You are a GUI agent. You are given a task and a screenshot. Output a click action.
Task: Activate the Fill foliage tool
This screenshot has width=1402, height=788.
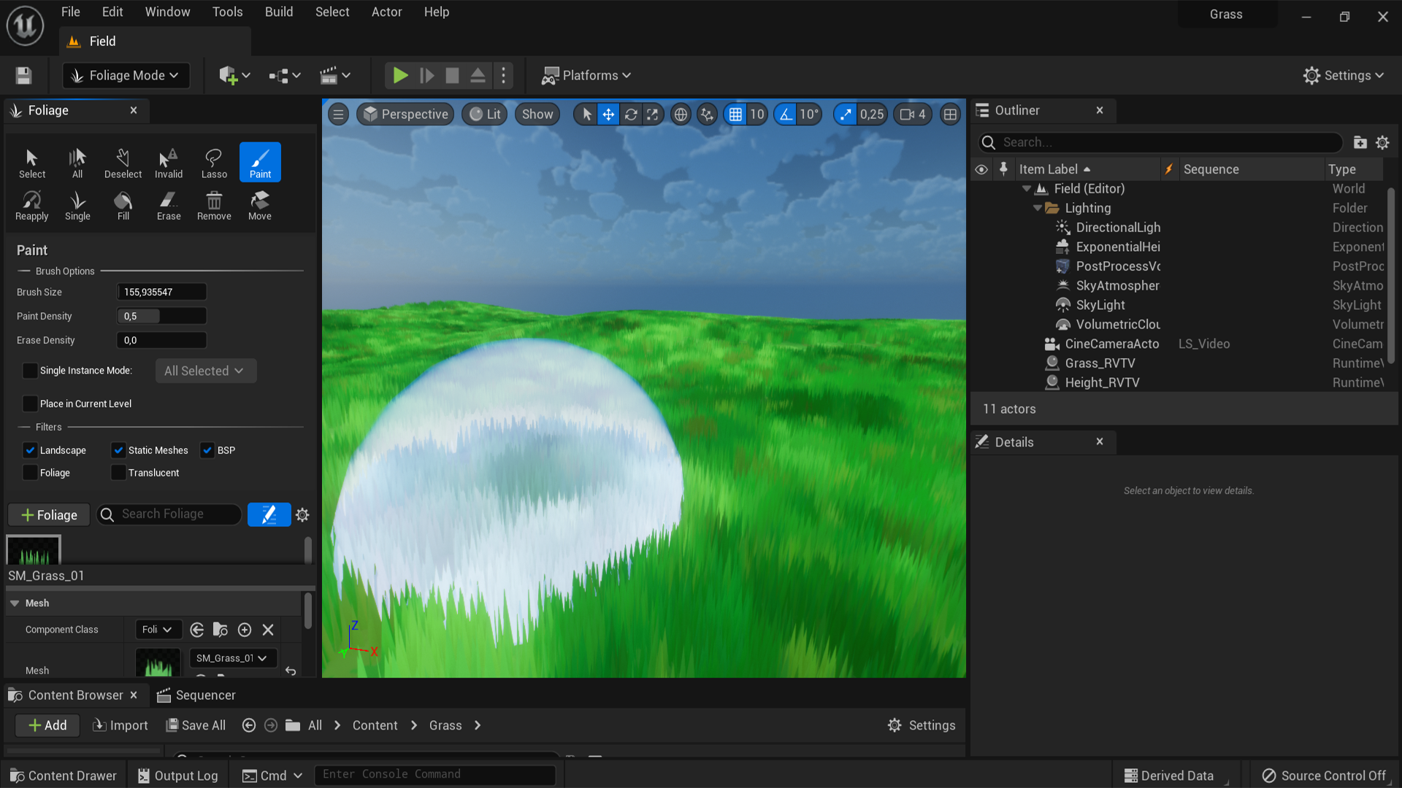123,205
